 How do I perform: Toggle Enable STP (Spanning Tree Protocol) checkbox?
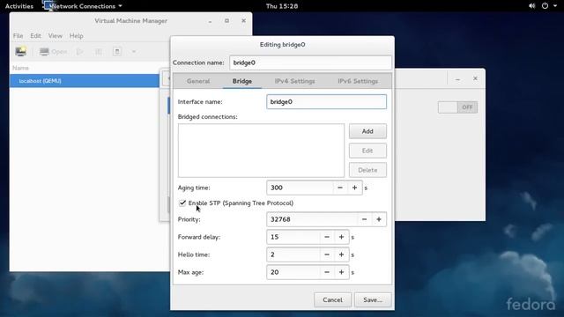[182, 203]
